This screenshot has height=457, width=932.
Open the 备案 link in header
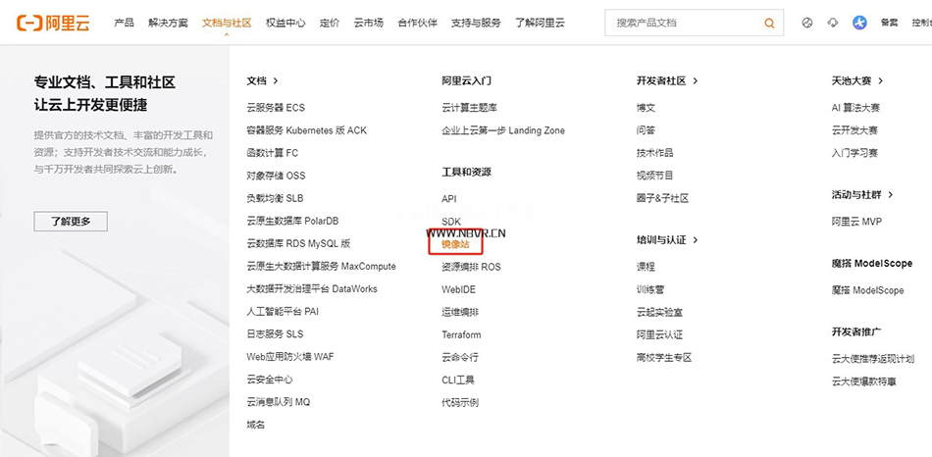coord(889,23)
